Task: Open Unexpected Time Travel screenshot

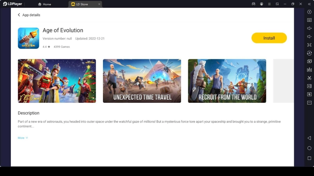Action: pyautogui.click(x=142, y=81)
